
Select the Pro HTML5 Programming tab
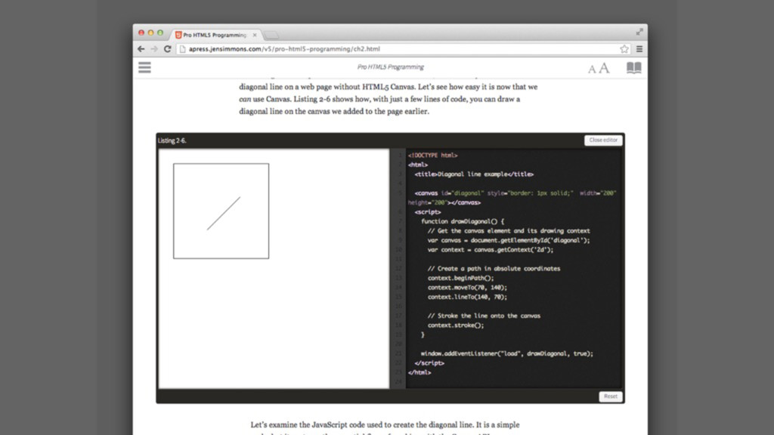[x=216, y=35]
